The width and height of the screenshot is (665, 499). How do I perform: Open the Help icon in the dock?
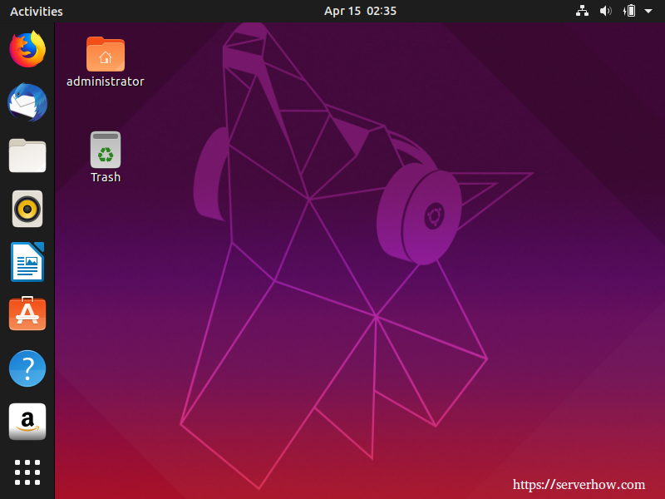click(x=27, y=368)
